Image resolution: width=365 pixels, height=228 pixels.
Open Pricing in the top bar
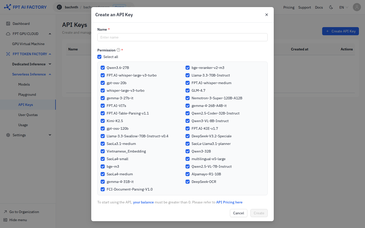tap(289, 7)
